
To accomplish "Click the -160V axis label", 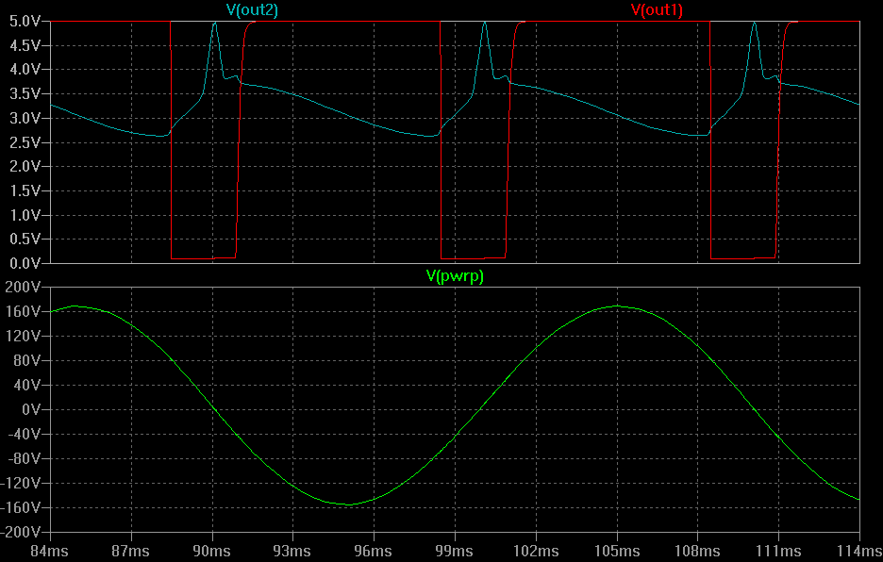I will (x=20, y=508).
